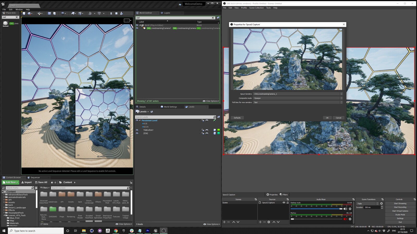The image size is (417, 234).
Task: Toggle lock on ZEN2 level
Action: pos(203,133)
